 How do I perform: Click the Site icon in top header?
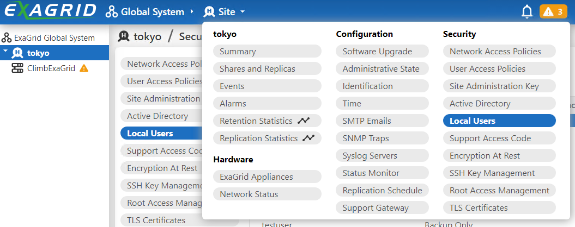(209, 12)
